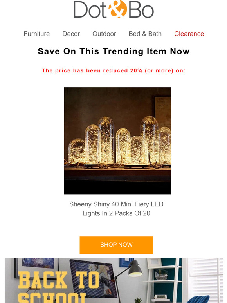The height and width of the screenshot is (303, 227).
Task: Click the Dot&Bo logo
Action: pos(113,9)
